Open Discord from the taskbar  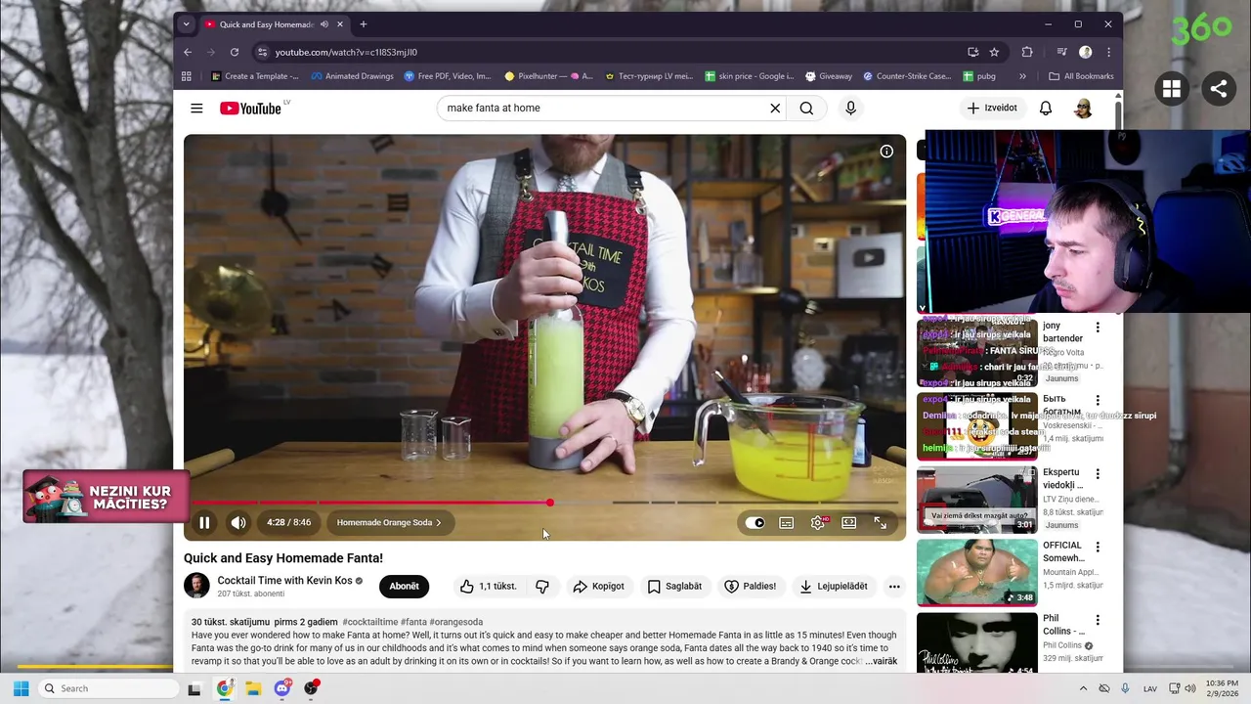(x=282, y=688)
